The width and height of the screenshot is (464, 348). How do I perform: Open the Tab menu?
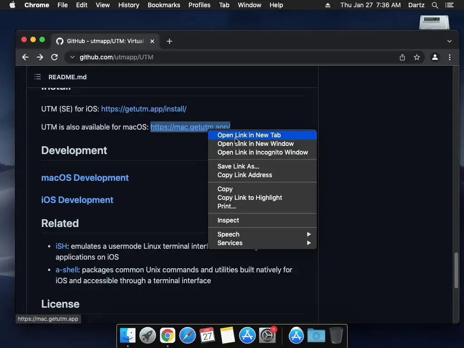[224, 5]
